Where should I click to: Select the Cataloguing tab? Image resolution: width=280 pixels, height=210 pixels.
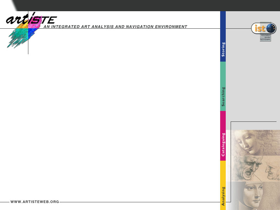(223, 144)
